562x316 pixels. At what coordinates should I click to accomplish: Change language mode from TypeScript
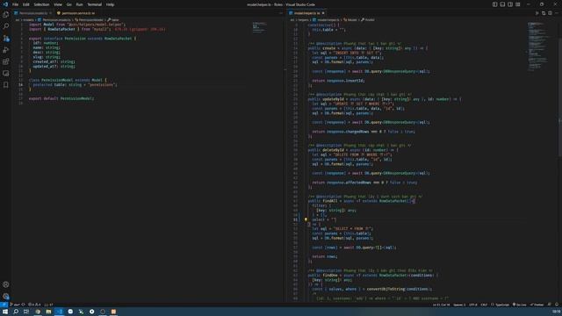[x=501, y=305]
